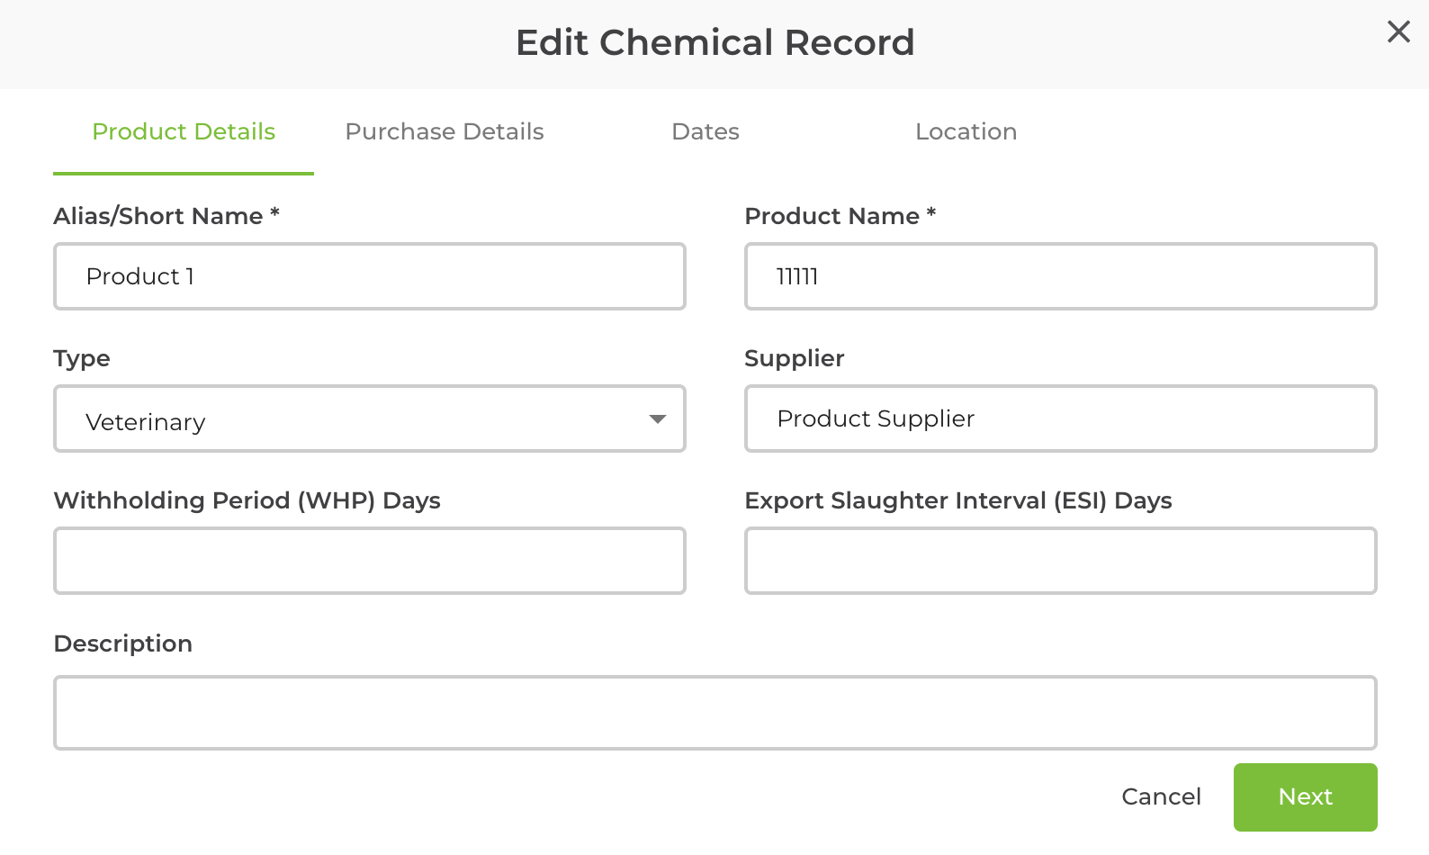The height and width of the screenshot is (855, 1429).
Task: Click the Export Slaughter Interval (ESI) Days input
Action: coord(1060,560)
